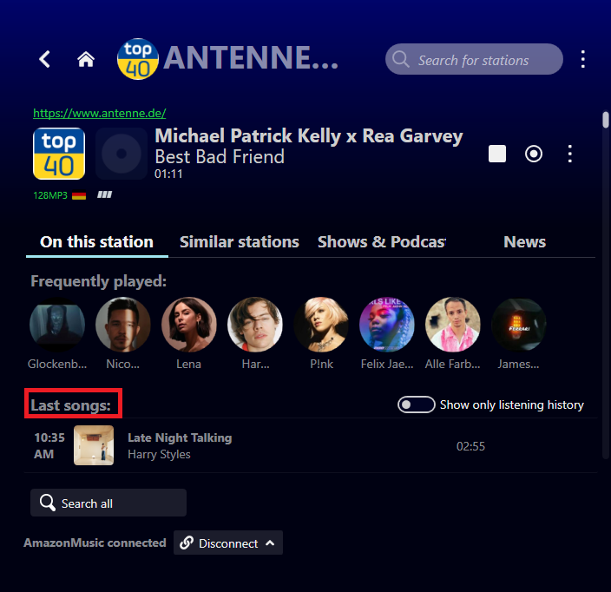
Task: Open the top-right main options menu
Action: tap(583, 59)
